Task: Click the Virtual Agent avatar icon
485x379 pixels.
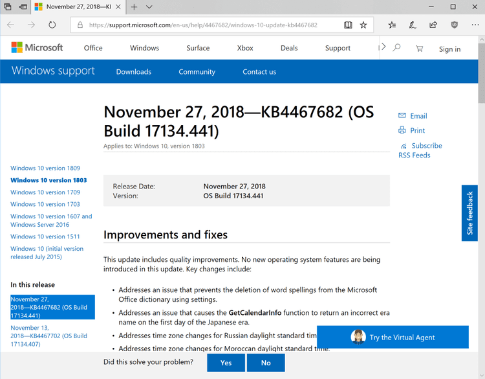Action: (358, 336)
